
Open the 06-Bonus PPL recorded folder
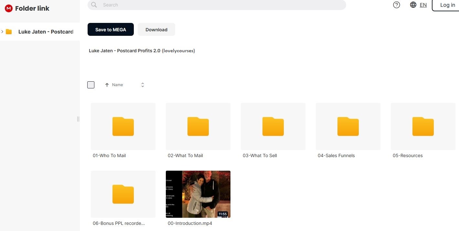(x=123, y=194)
